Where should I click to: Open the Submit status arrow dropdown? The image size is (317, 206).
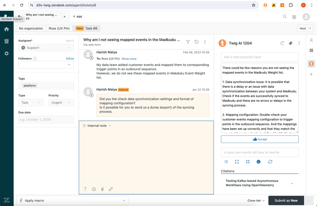[x=309, y=200]
